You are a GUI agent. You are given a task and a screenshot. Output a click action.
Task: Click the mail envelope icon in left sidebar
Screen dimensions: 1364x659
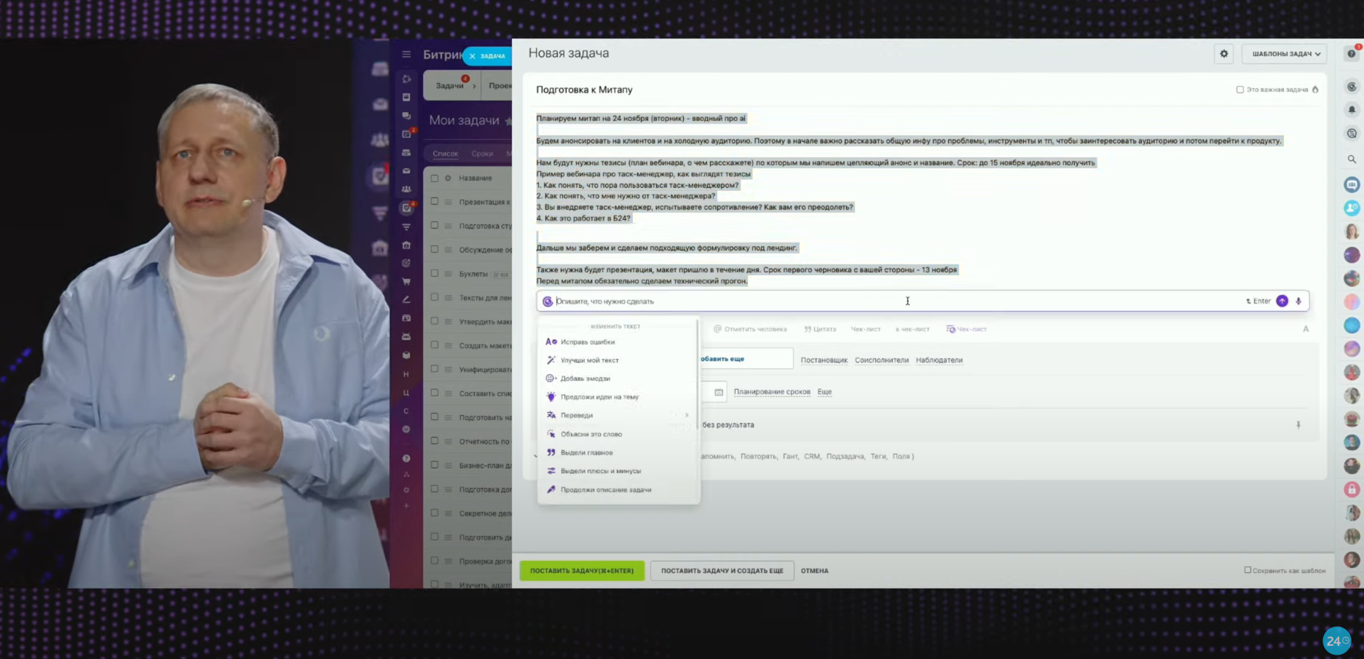(x=406, y=171)
